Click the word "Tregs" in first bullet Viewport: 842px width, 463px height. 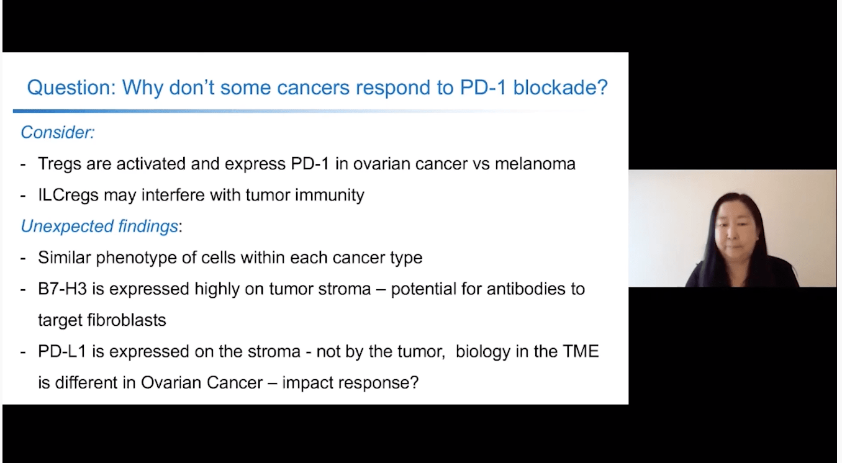coord(58,164)
